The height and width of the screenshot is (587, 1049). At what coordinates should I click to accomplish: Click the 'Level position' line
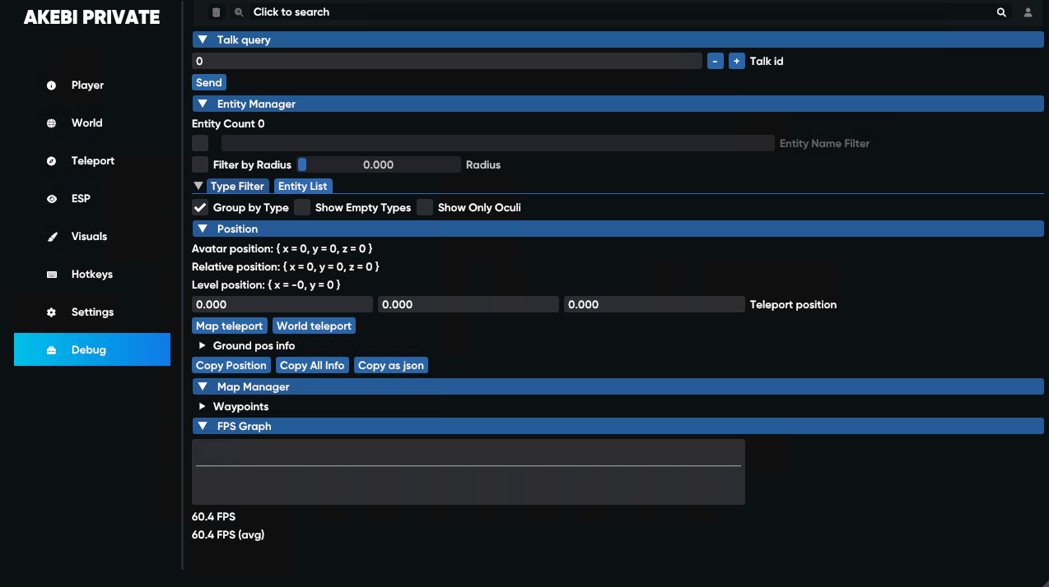(x=266, y=284)
